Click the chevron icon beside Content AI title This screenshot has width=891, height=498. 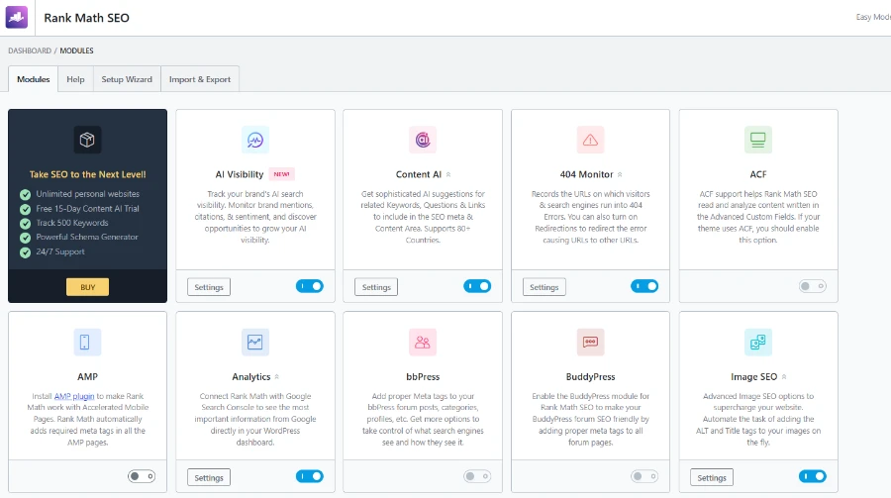click(x=448, y=174)
